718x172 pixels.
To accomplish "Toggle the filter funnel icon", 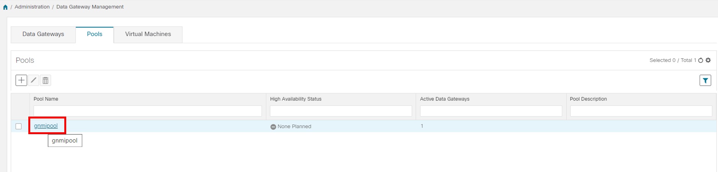I will (705, 80).
